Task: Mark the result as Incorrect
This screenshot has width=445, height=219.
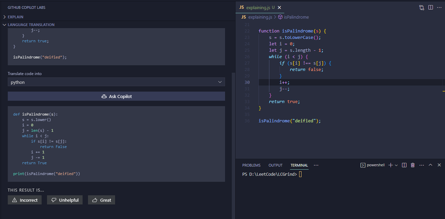Action: tap(25, 200)
